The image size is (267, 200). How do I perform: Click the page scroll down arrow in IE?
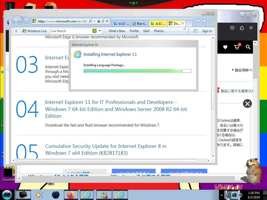pos(213,156)
